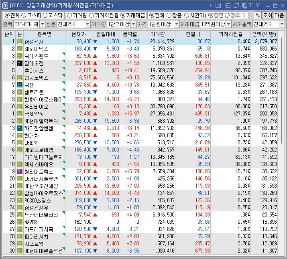
Task: Click the 두산에너빌리티 row name
Action: pos(41,215)
